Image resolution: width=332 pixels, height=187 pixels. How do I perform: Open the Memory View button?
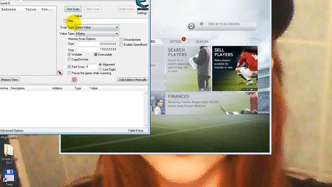point(9,79)
